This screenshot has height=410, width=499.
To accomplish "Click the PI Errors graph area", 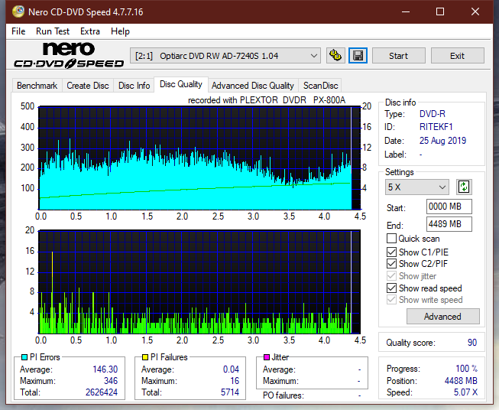I will tap(199, 158).
